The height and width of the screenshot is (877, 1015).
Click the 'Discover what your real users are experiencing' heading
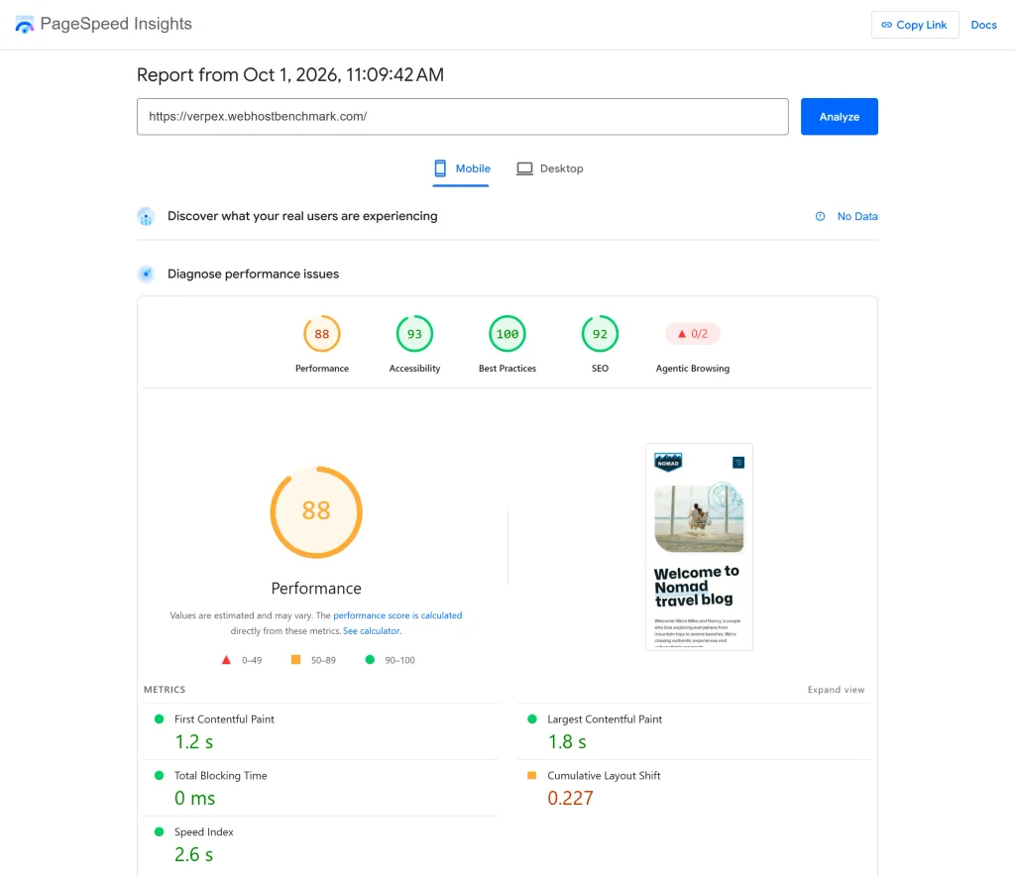[302, 216]
